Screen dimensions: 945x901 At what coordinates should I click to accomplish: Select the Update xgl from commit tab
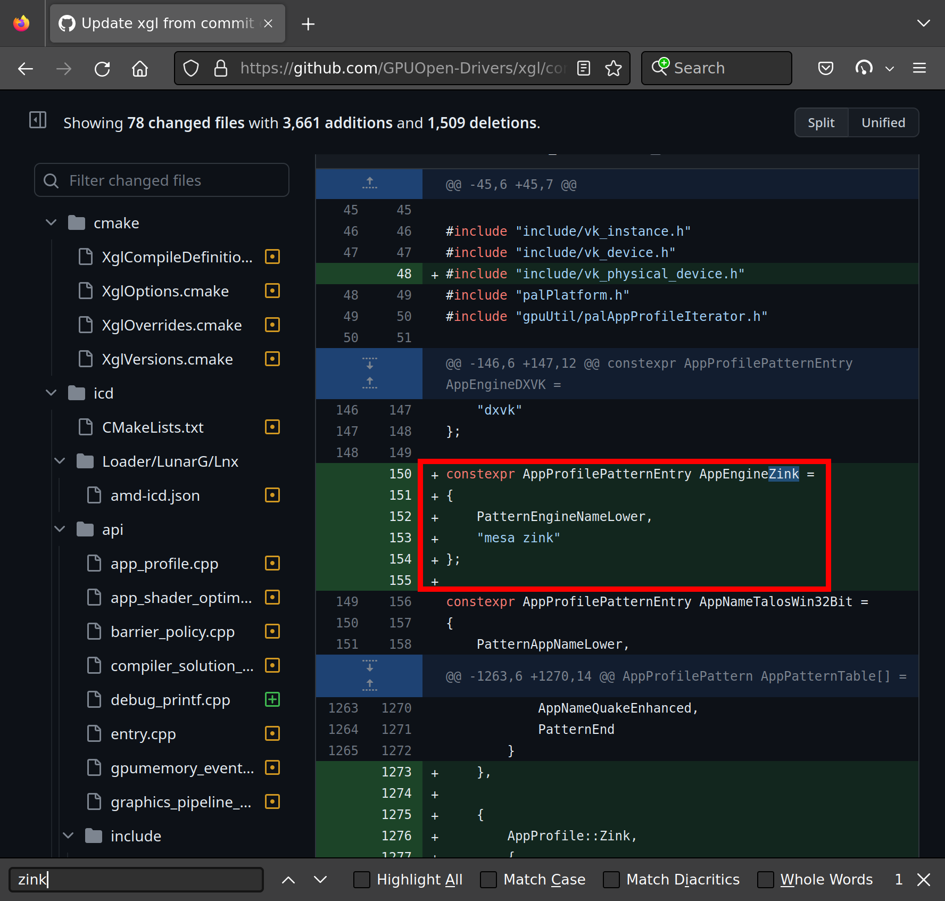click(168, 23)
